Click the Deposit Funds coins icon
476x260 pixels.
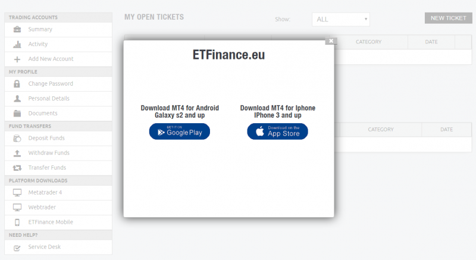(17, 139)
